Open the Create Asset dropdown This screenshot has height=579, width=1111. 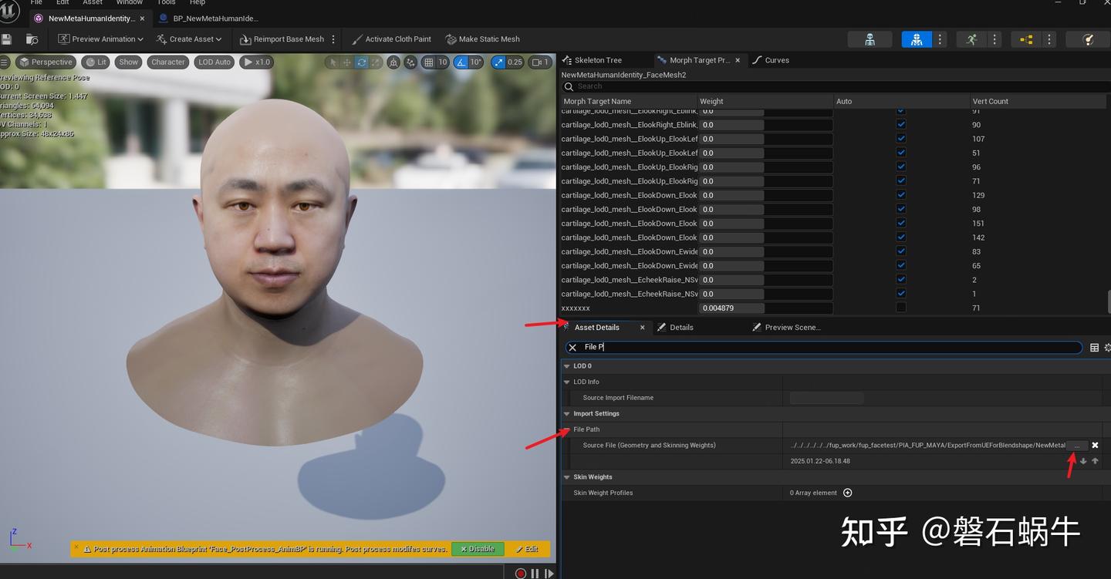tap(189, 39)
